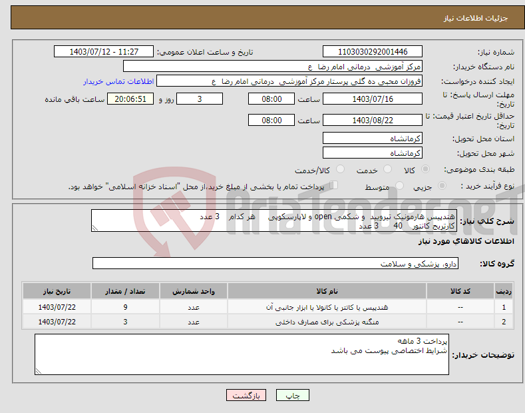Click the چاپ (Print) button
This screenshot has width=525, height=413.
(x=292, y=395)
